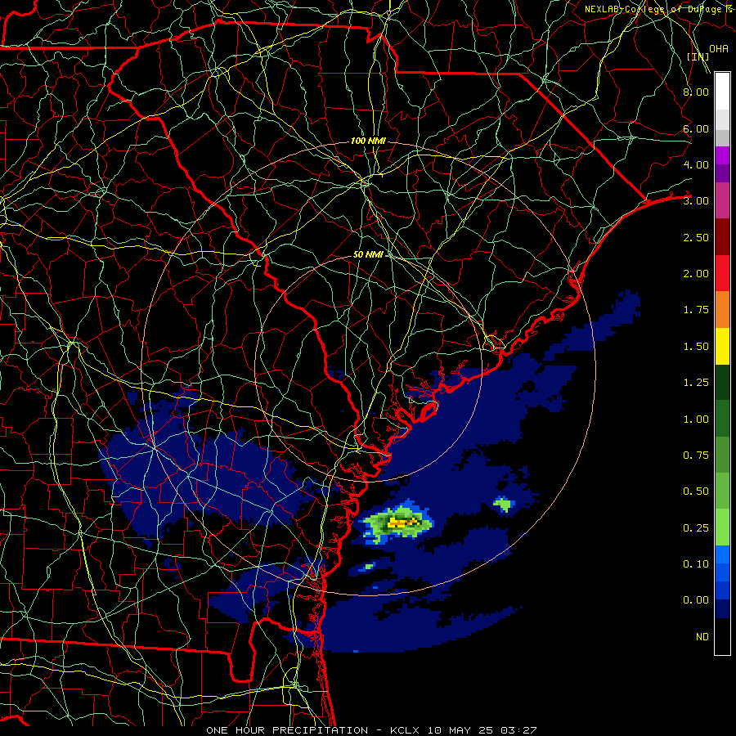
Task: Click the NEXLAB College of DuPage credit
Action: (659, 9)
